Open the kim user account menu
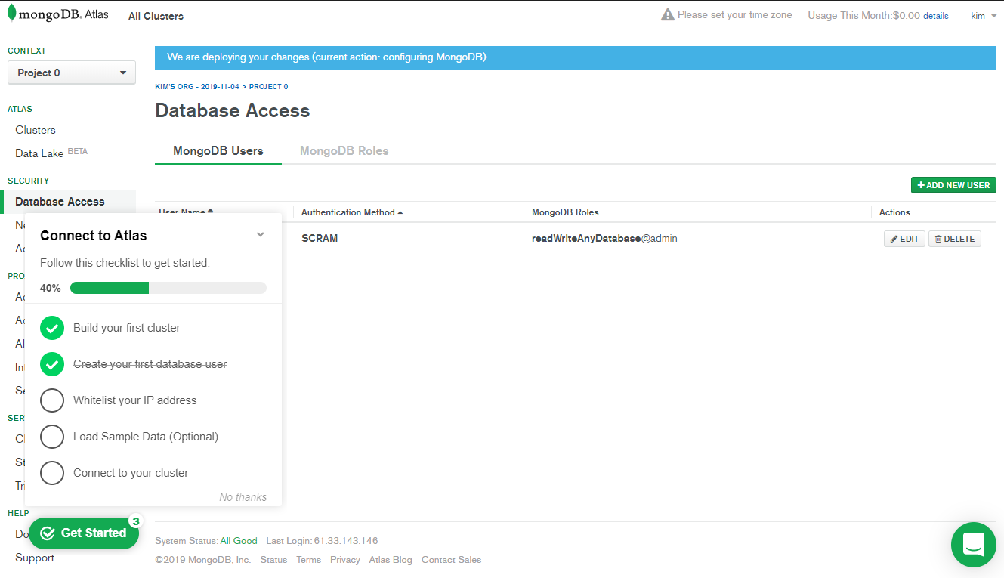Viewport: 1004px width, 578px height. tap(984, 15)
